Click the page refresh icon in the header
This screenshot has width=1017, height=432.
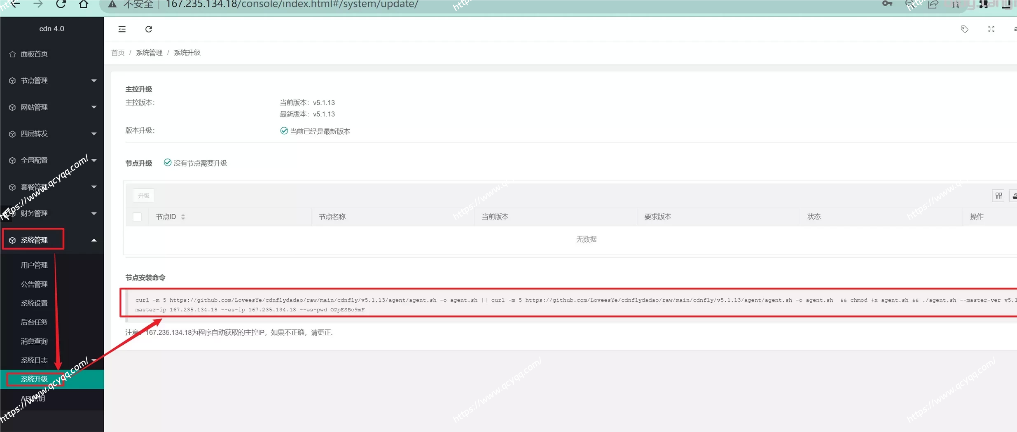(x=149, y=29)
